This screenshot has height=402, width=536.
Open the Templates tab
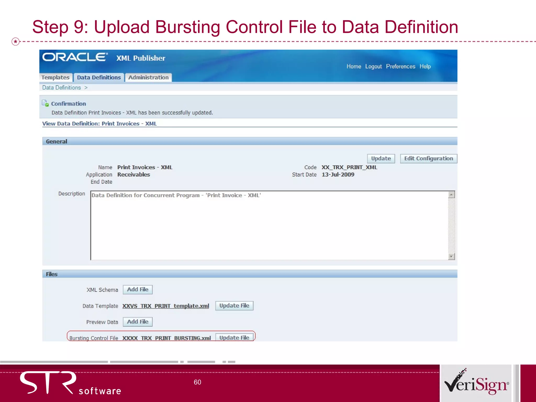pyautogui.click(x=55, y=77)
